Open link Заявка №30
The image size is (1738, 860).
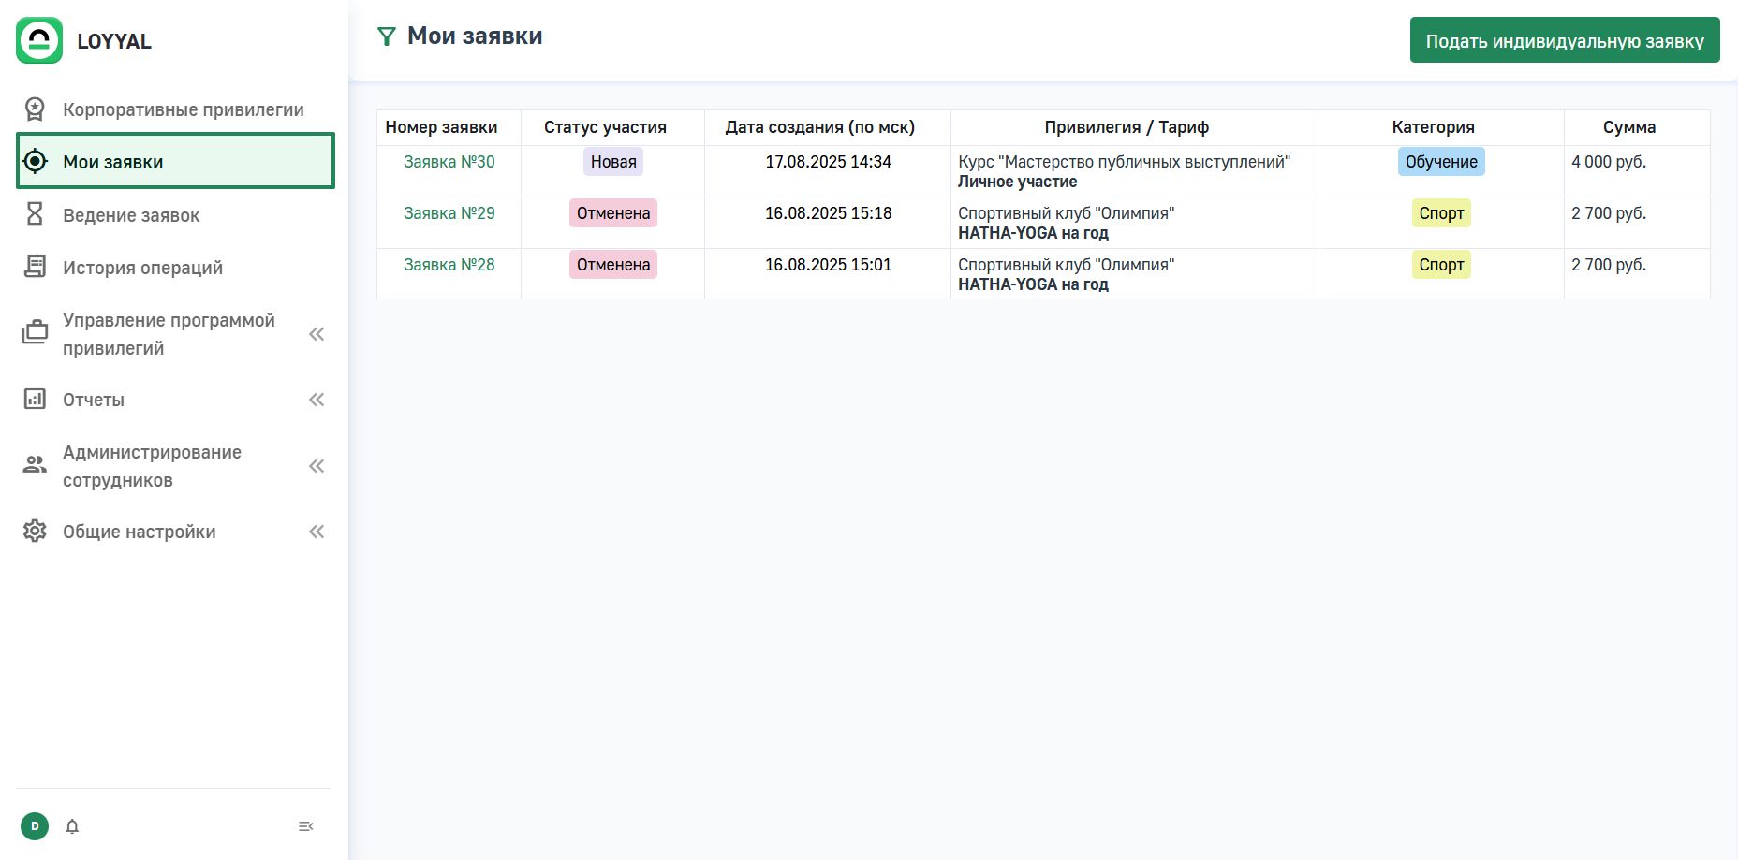coord(449,162)
